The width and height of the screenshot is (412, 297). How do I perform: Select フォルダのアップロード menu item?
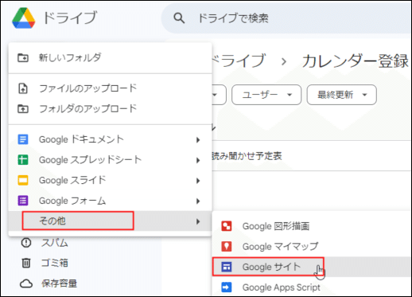click(111, 108)
